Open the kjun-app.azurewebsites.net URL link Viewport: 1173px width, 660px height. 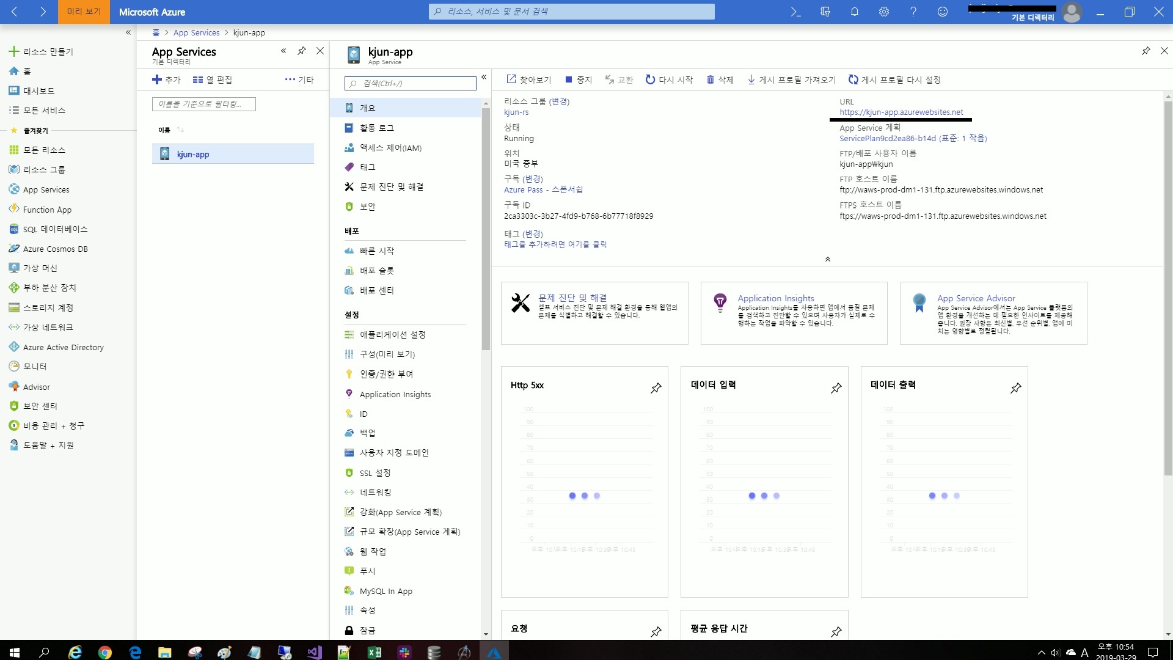click(901, 112)
